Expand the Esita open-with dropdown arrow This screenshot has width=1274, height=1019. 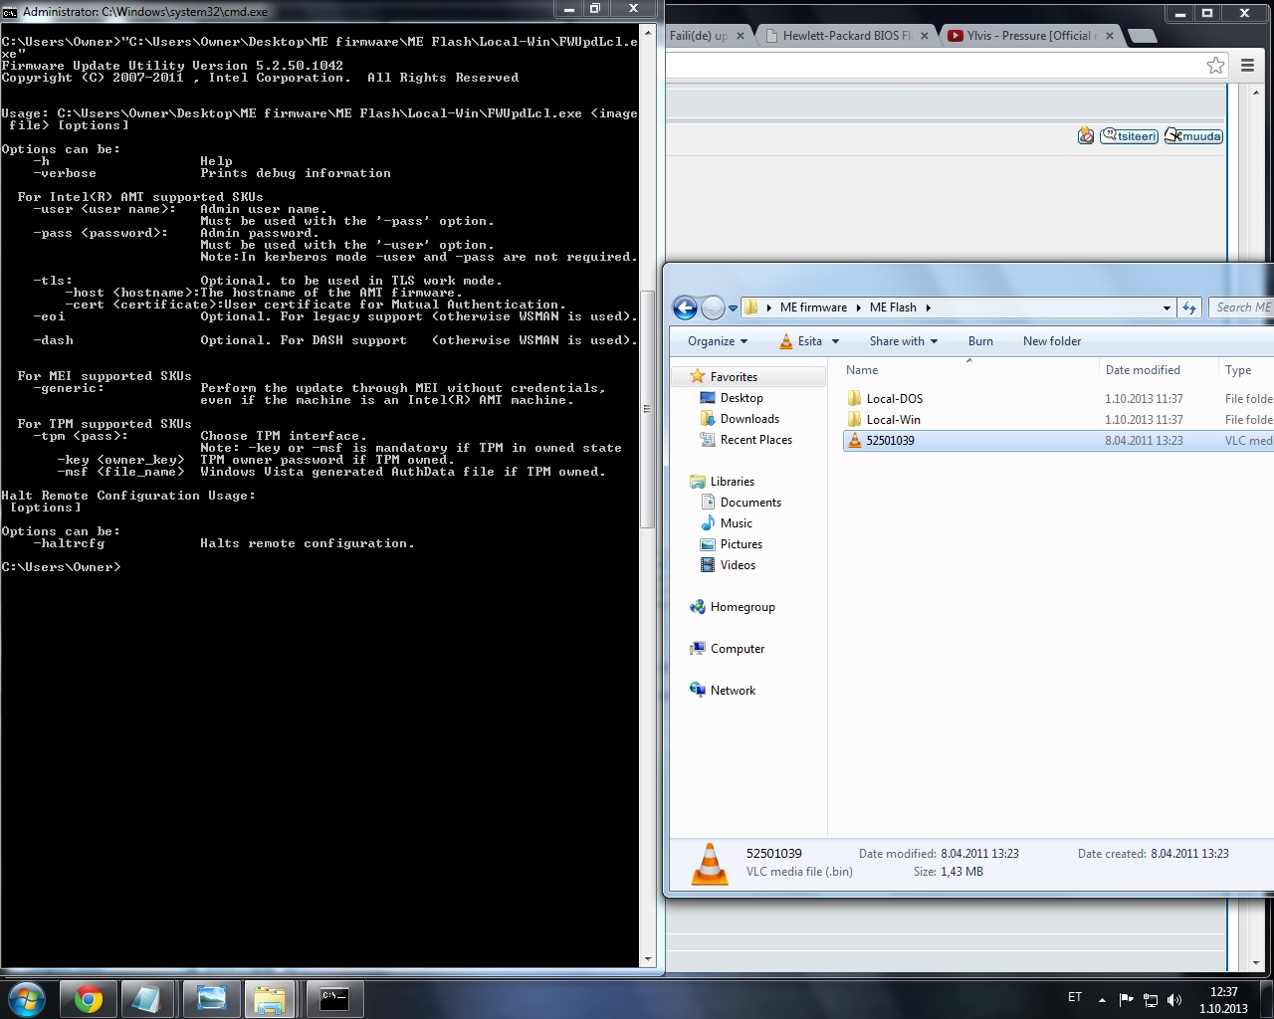835,341
